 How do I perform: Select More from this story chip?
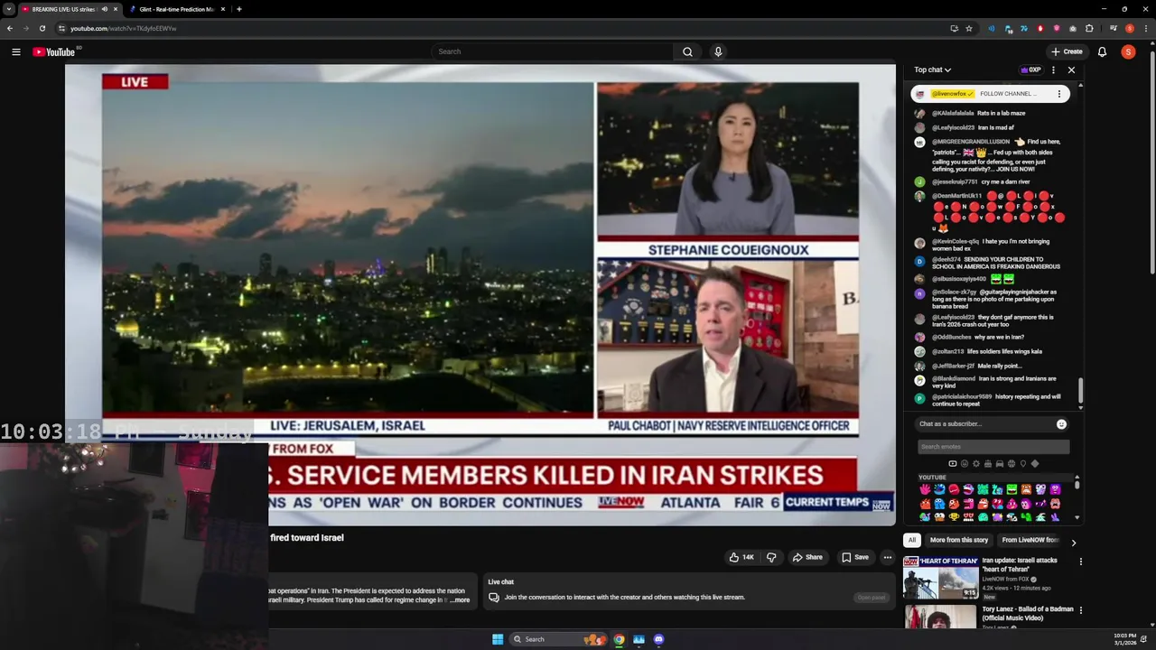[x=958, y=540]
